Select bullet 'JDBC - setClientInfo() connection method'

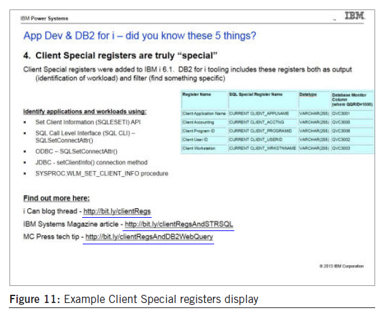[92, 162]
